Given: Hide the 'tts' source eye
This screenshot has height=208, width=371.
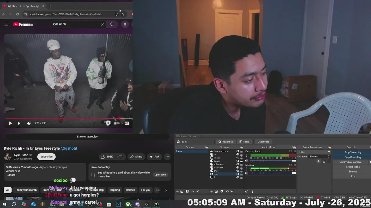Looking at the screenshot, I should pos(238,155).
